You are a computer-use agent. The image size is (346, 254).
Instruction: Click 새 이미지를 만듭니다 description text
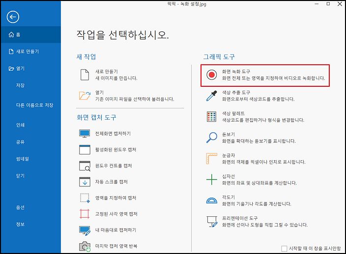pyautogui.click(x=116, y=78)
